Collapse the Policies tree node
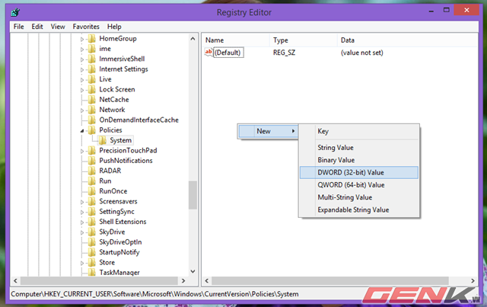 point(81,130)
